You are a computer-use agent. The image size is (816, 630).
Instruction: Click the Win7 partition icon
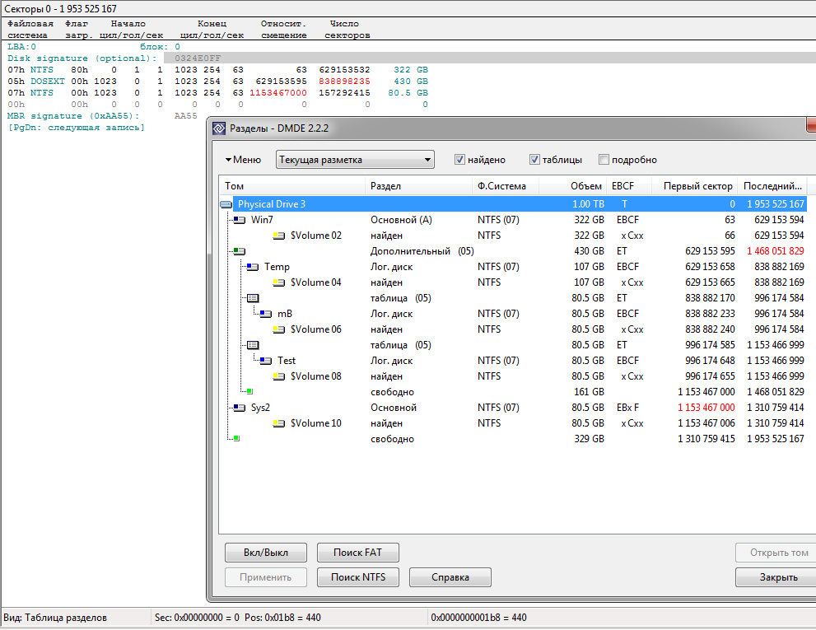tap(240, 220)
